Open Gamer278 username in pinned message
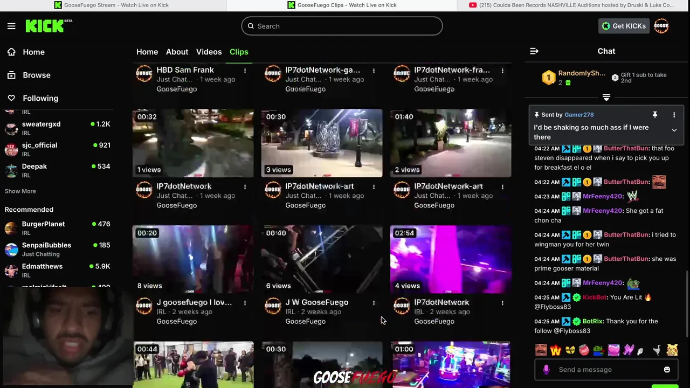Image resolution: width=690 pixels, height=388 pixels. [579, 115]
